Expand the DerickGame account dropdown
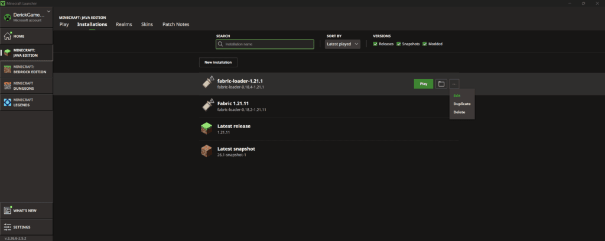Image resolution: width=605 pixels, height=241 pixels. [x=48, y=12]
